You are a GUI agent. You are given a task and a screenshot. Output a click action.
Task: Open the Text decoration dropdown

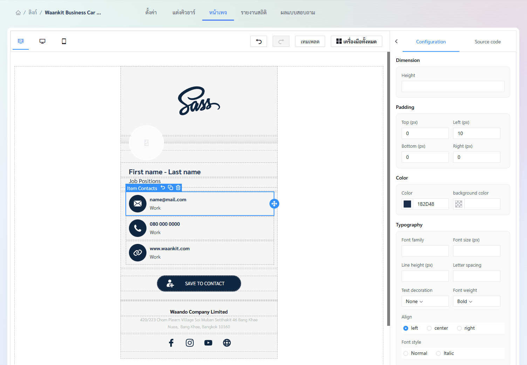click(425, 301)
